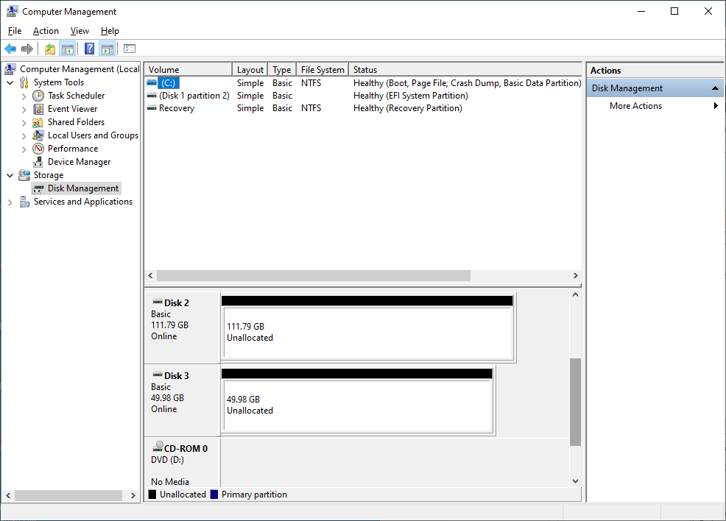The image size is (726, 521).
Task: Expand the Performance node
Action: 24,149
